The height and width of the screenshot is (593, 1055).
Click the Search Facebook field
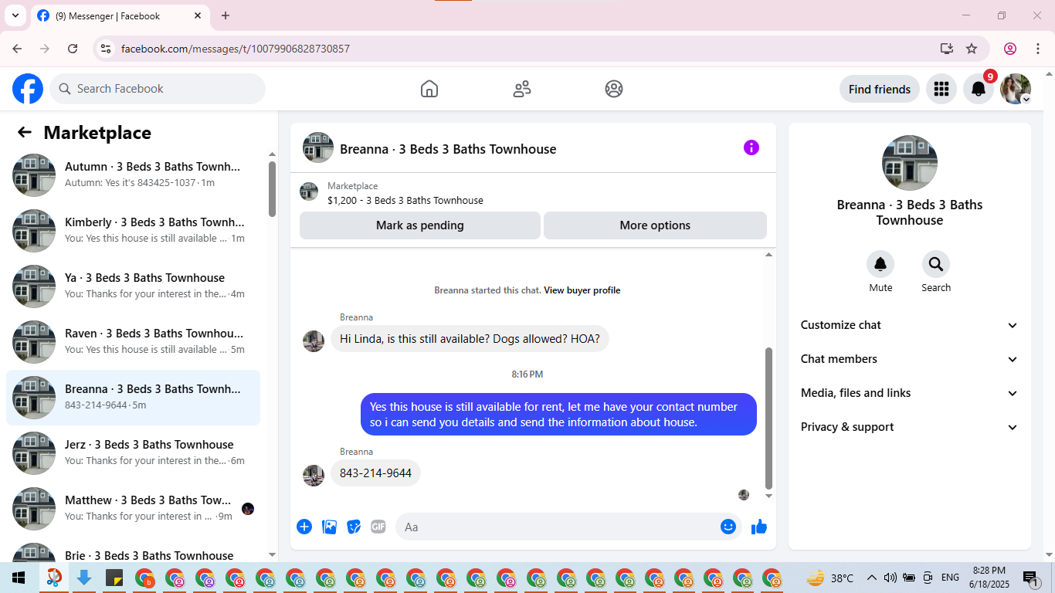point(158,89)
